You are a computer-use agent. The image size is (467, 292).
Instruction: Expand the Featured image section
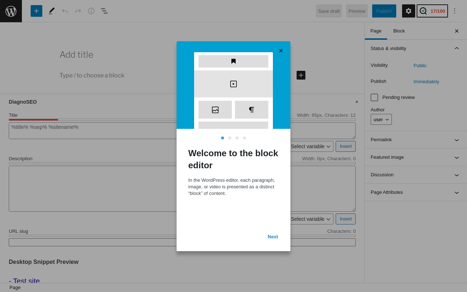coord(416,157)
